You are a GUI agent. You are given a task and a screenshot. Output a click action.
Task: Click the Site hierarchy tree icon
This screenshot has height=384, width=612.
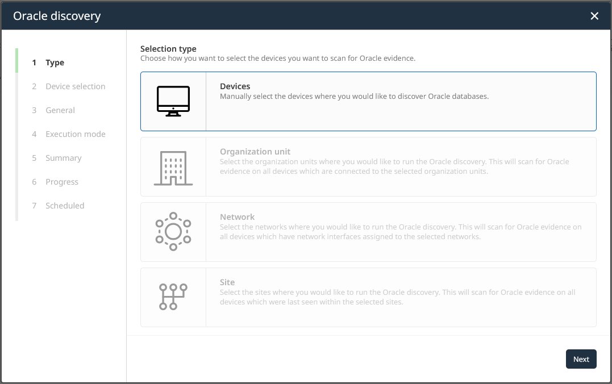coord(173,297)
